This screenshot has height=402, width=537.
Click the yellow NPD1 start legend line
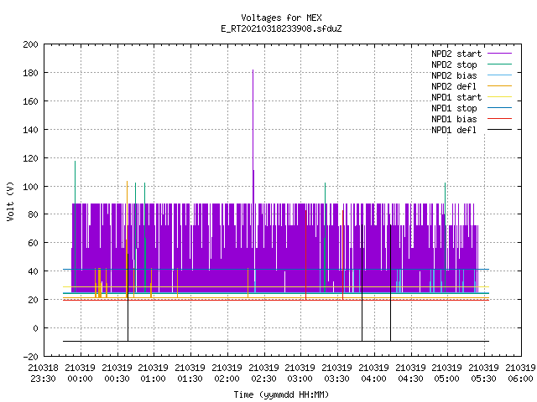point(499,97)
